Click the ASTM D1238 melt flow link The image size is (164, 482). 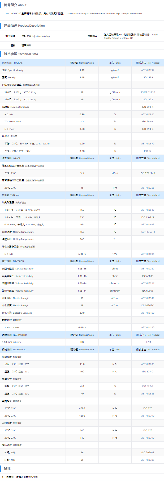[148, 92]
